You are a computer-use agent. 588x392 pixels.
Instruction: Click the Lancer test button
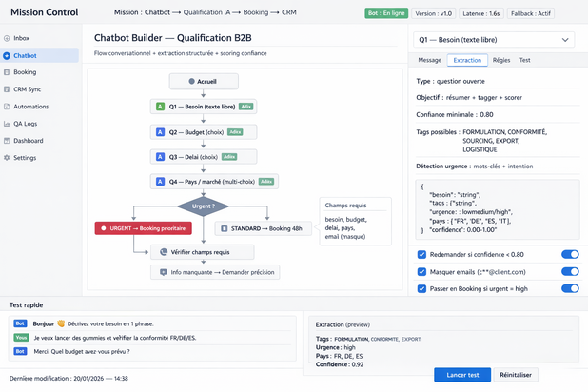click(462, 375)
